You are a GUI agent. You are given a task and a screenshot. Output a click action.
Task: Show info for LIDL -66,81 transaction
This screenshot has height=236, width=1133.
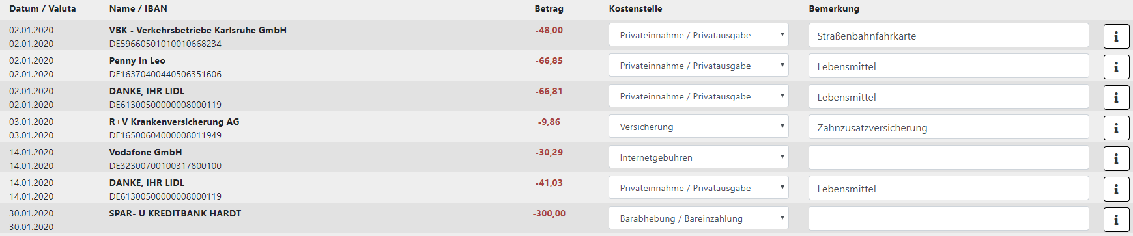(1116, 98)
